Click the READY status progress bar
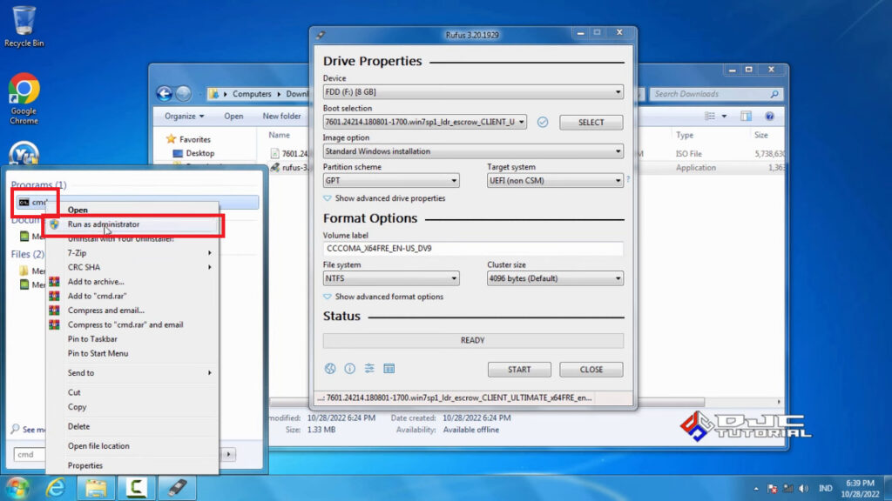 point(473,339)
